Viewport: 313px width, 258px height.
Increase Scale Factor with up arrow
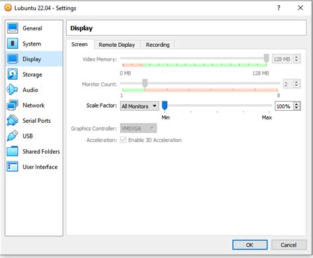coord(296,104)
